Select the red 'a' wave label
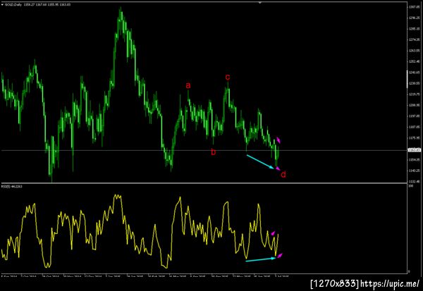 pyautogui.click(x=188, y=85)
